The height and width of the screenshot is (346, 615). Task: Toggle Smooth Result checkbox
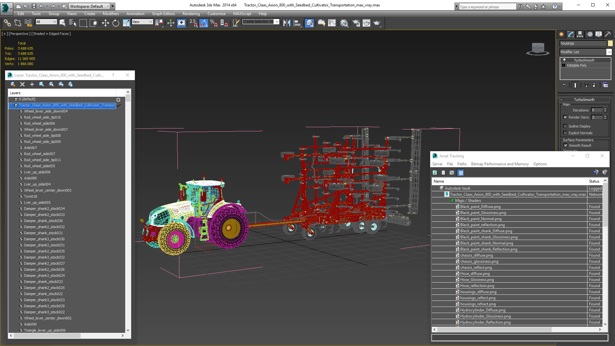[565, 145]
